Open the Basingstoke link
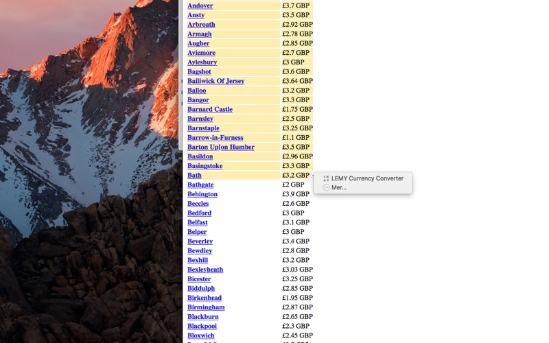The image size is (549, 343). [205, 166]
